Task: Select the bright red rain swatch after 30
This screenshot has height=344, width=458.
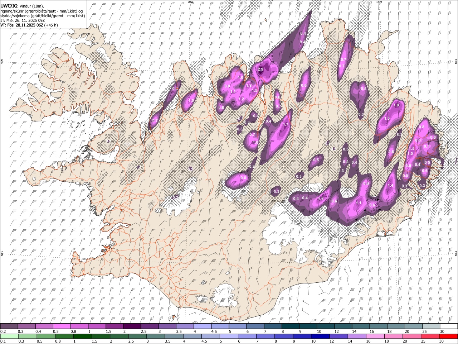Action: [x=448, y=336]
